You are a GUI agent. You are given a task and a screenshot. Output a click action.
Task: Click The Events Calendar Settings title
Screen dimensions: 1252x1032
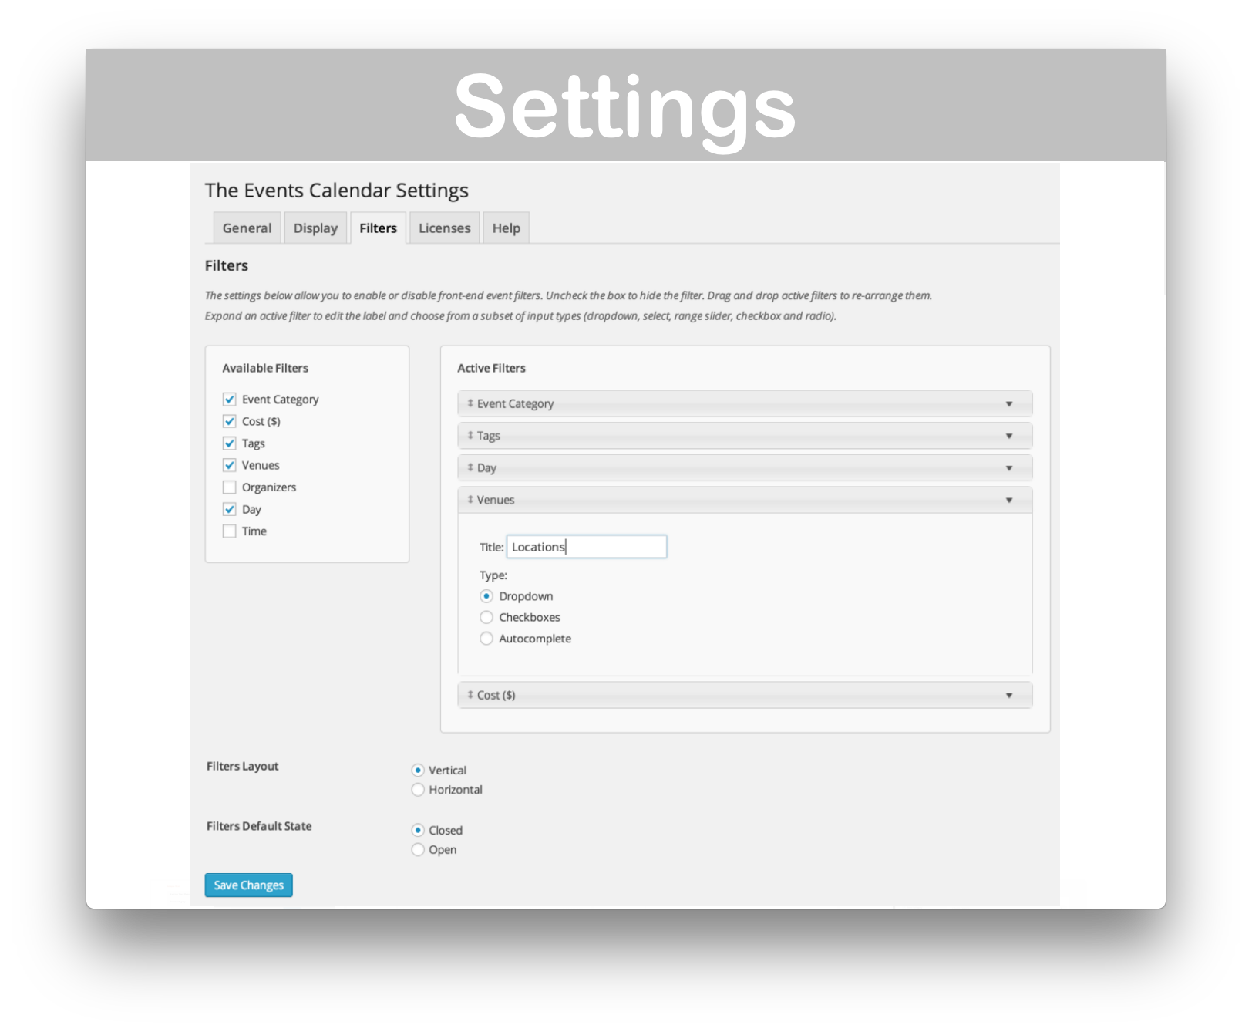(x=337, y=190)
